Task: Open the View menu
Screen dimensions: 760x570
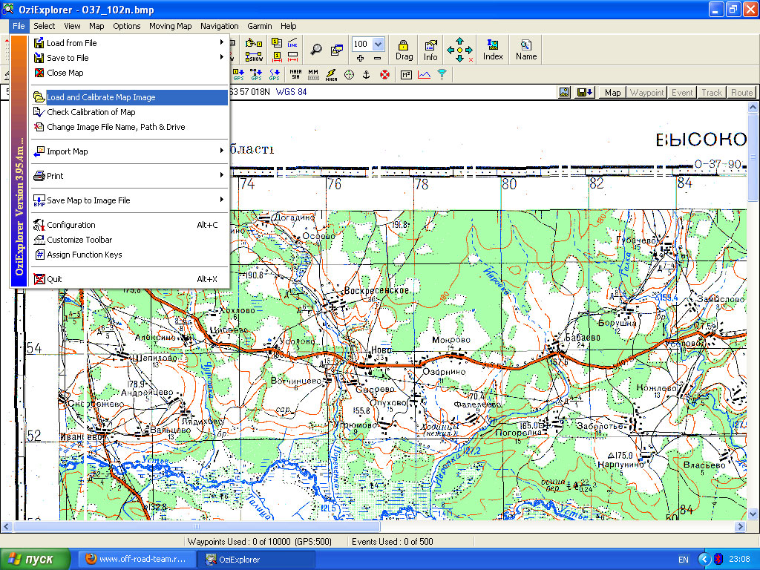Action: pyautogui.click(x=72, y=26)
